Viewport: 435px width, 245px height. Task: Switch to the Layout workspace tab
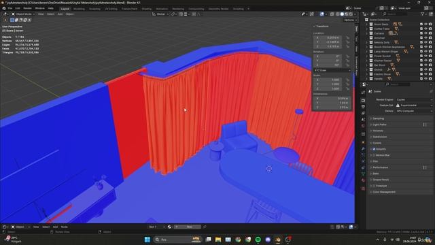pyautogui.click(x=65, y=9)
